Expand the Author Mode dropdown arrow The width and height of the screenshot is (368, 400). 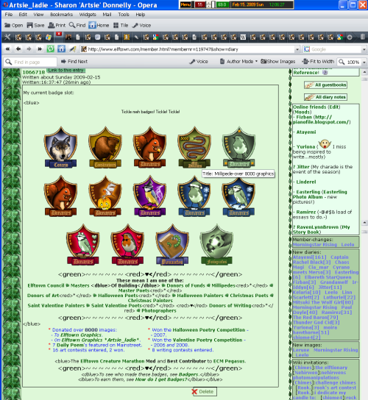(256, 61)
